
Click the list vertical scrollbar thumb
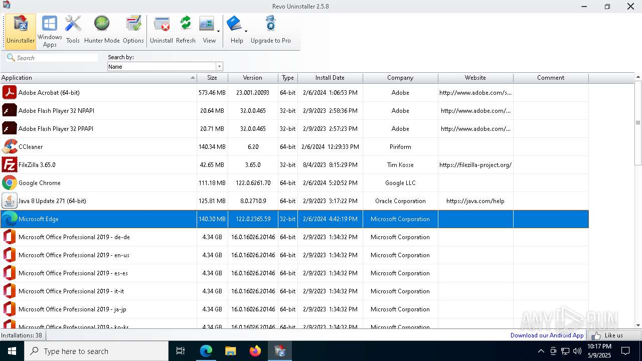pyautogui.click(x=638, y=123)
